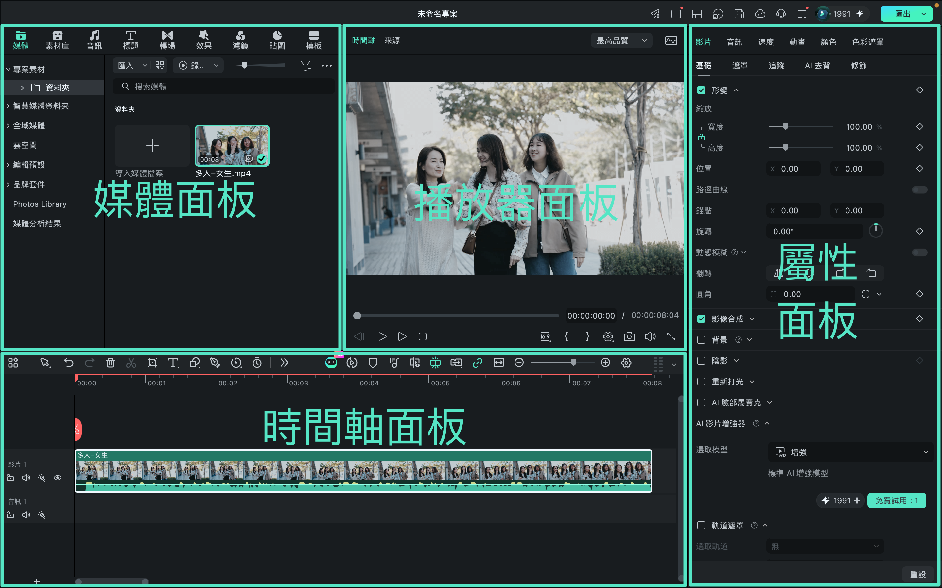
Task: Expand the 品牌套件 tree item
Action: pyautogui.click(x=8, y=184)
